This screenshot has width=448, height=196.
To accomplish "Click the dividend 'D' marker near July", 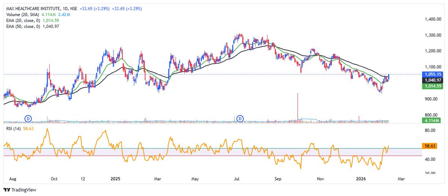I will [x=241, y=118].
